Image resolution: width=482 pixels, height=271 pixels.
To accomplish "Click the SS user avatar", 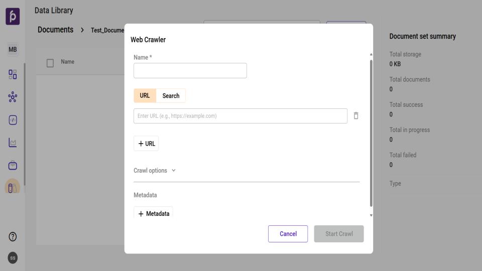I will [13, 258].
